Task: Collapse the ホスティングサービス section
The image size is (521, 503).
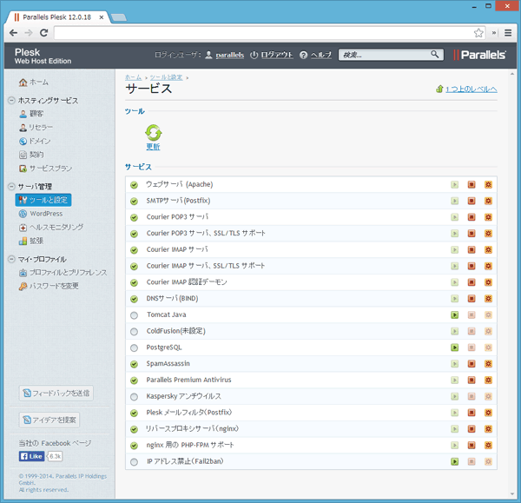Action: 11,100
